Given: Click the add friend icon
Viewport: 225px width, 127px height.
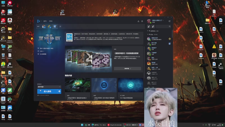Looking at the screenshot, I should [x=149, y=27].
